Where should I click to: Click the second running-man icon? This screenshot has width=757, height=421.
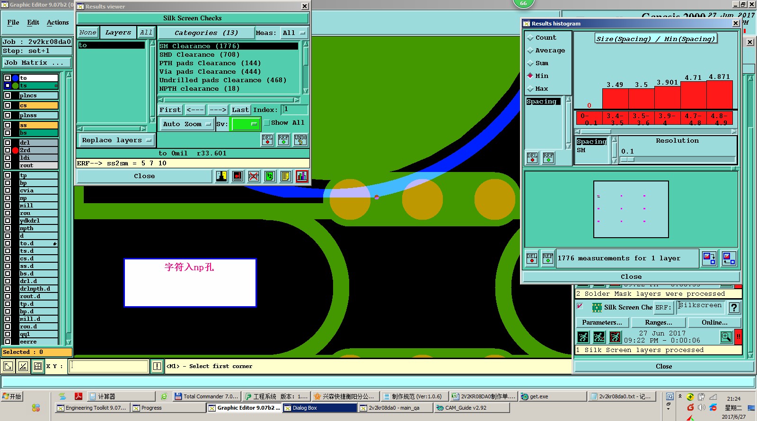(x=599, y=337)
